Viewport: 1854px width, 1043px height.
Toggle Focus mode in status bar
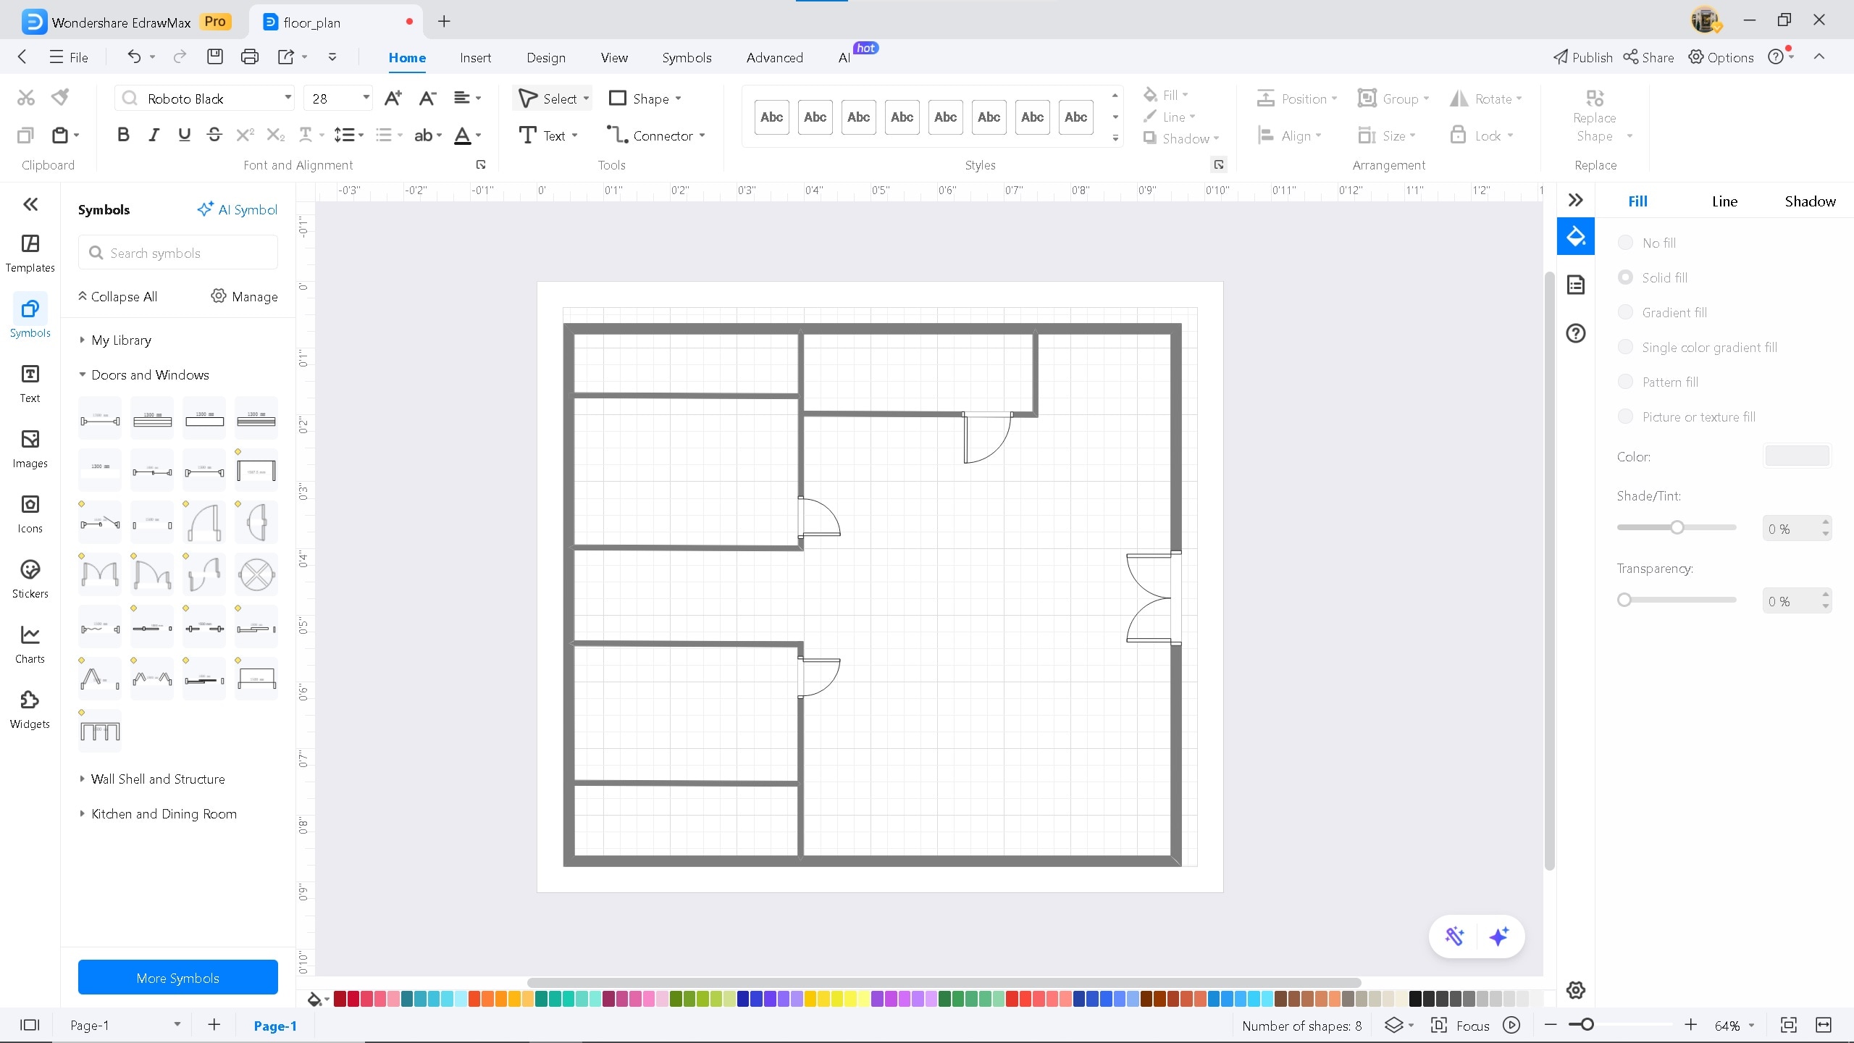click(1460, 1025)
